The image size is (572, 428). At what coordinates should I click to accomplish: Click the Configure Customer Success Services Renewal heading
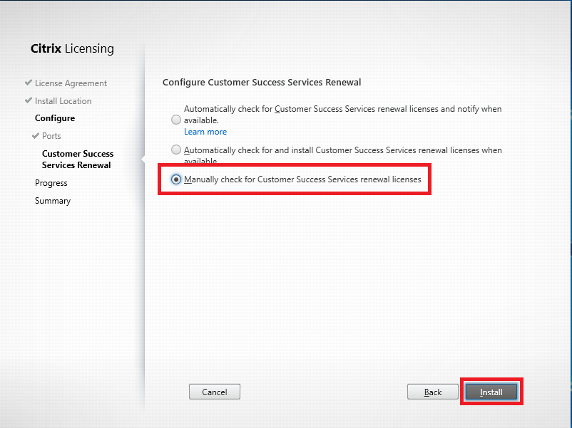[x=262, y=83]
